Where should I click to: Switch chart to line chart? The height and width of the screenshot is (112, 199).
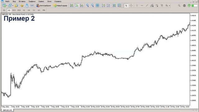coord(82,6)
